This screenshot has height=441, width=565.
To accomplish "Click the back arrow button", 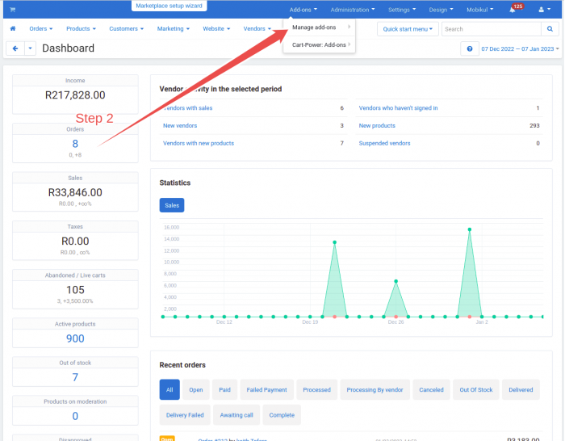I will (x=15, y=48).
